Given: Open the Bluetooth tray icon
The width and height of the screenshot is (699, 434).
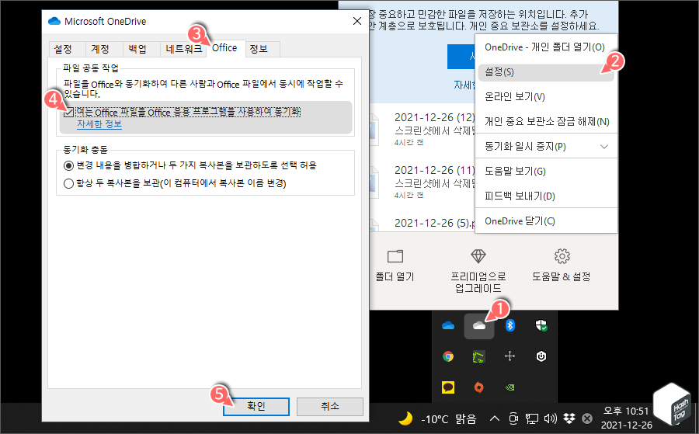Looking at the screenshot, I should tap(510, 325).
